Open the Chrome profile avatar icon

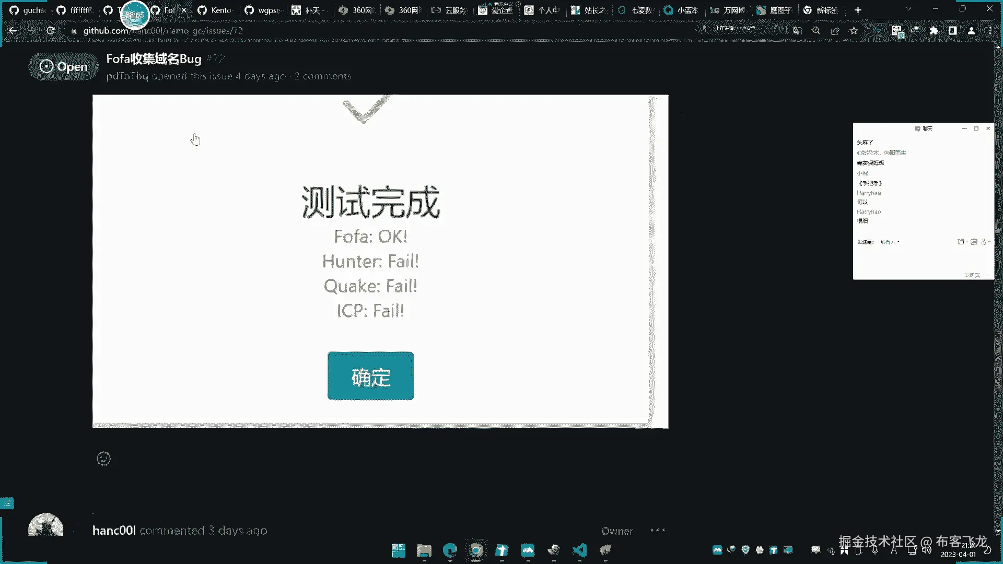971,31
